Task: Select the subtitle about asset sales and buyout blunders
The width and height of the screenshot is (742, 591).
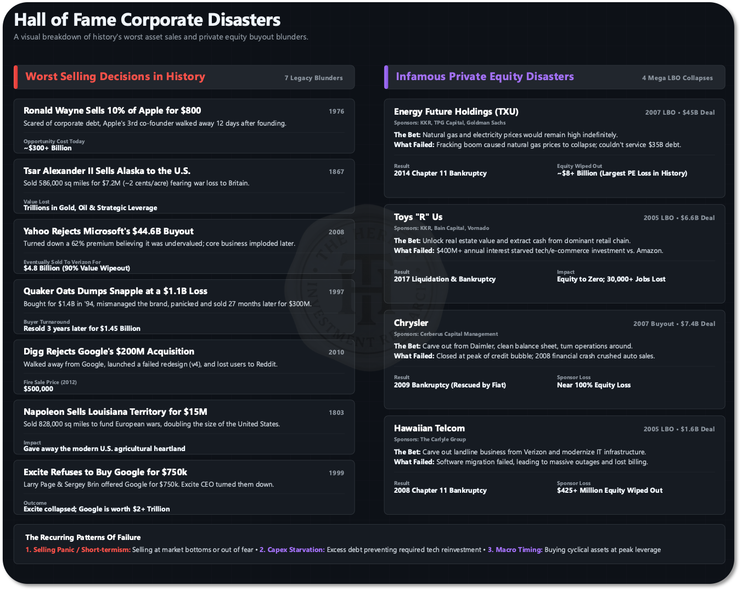Action: click(161, 37)
